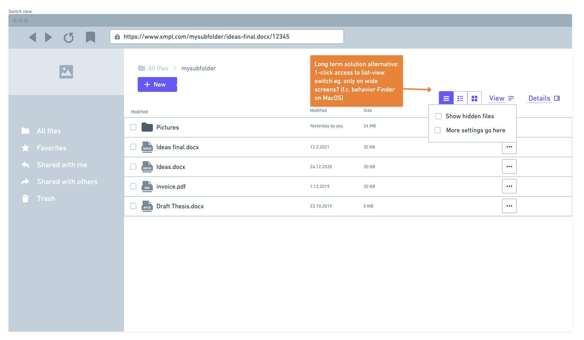The image size is (584, 340).
Task: Click the docx icon of Ideas.docx
Action: click(147, 166)
